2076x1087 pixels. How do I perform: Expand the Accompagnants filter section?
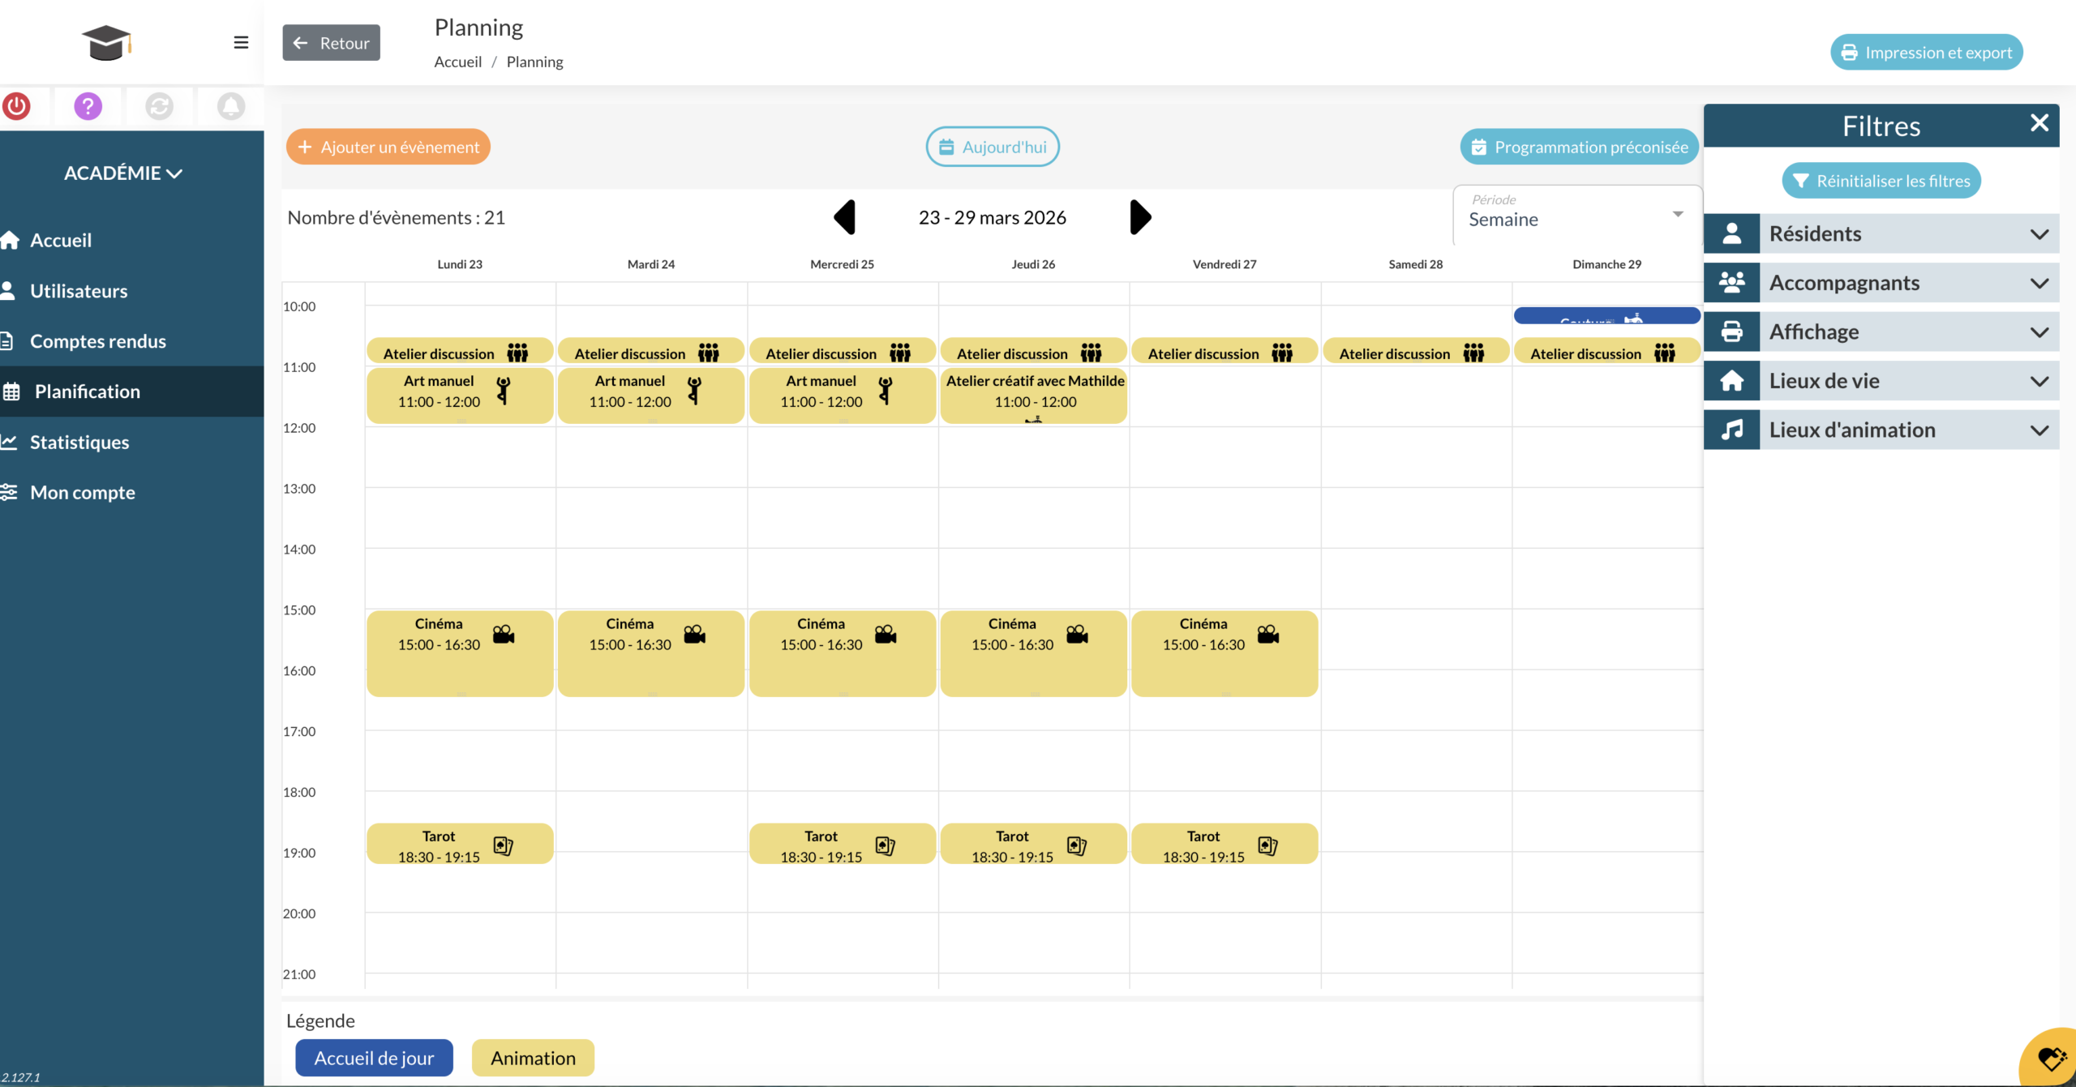[x=1880, y=282]
